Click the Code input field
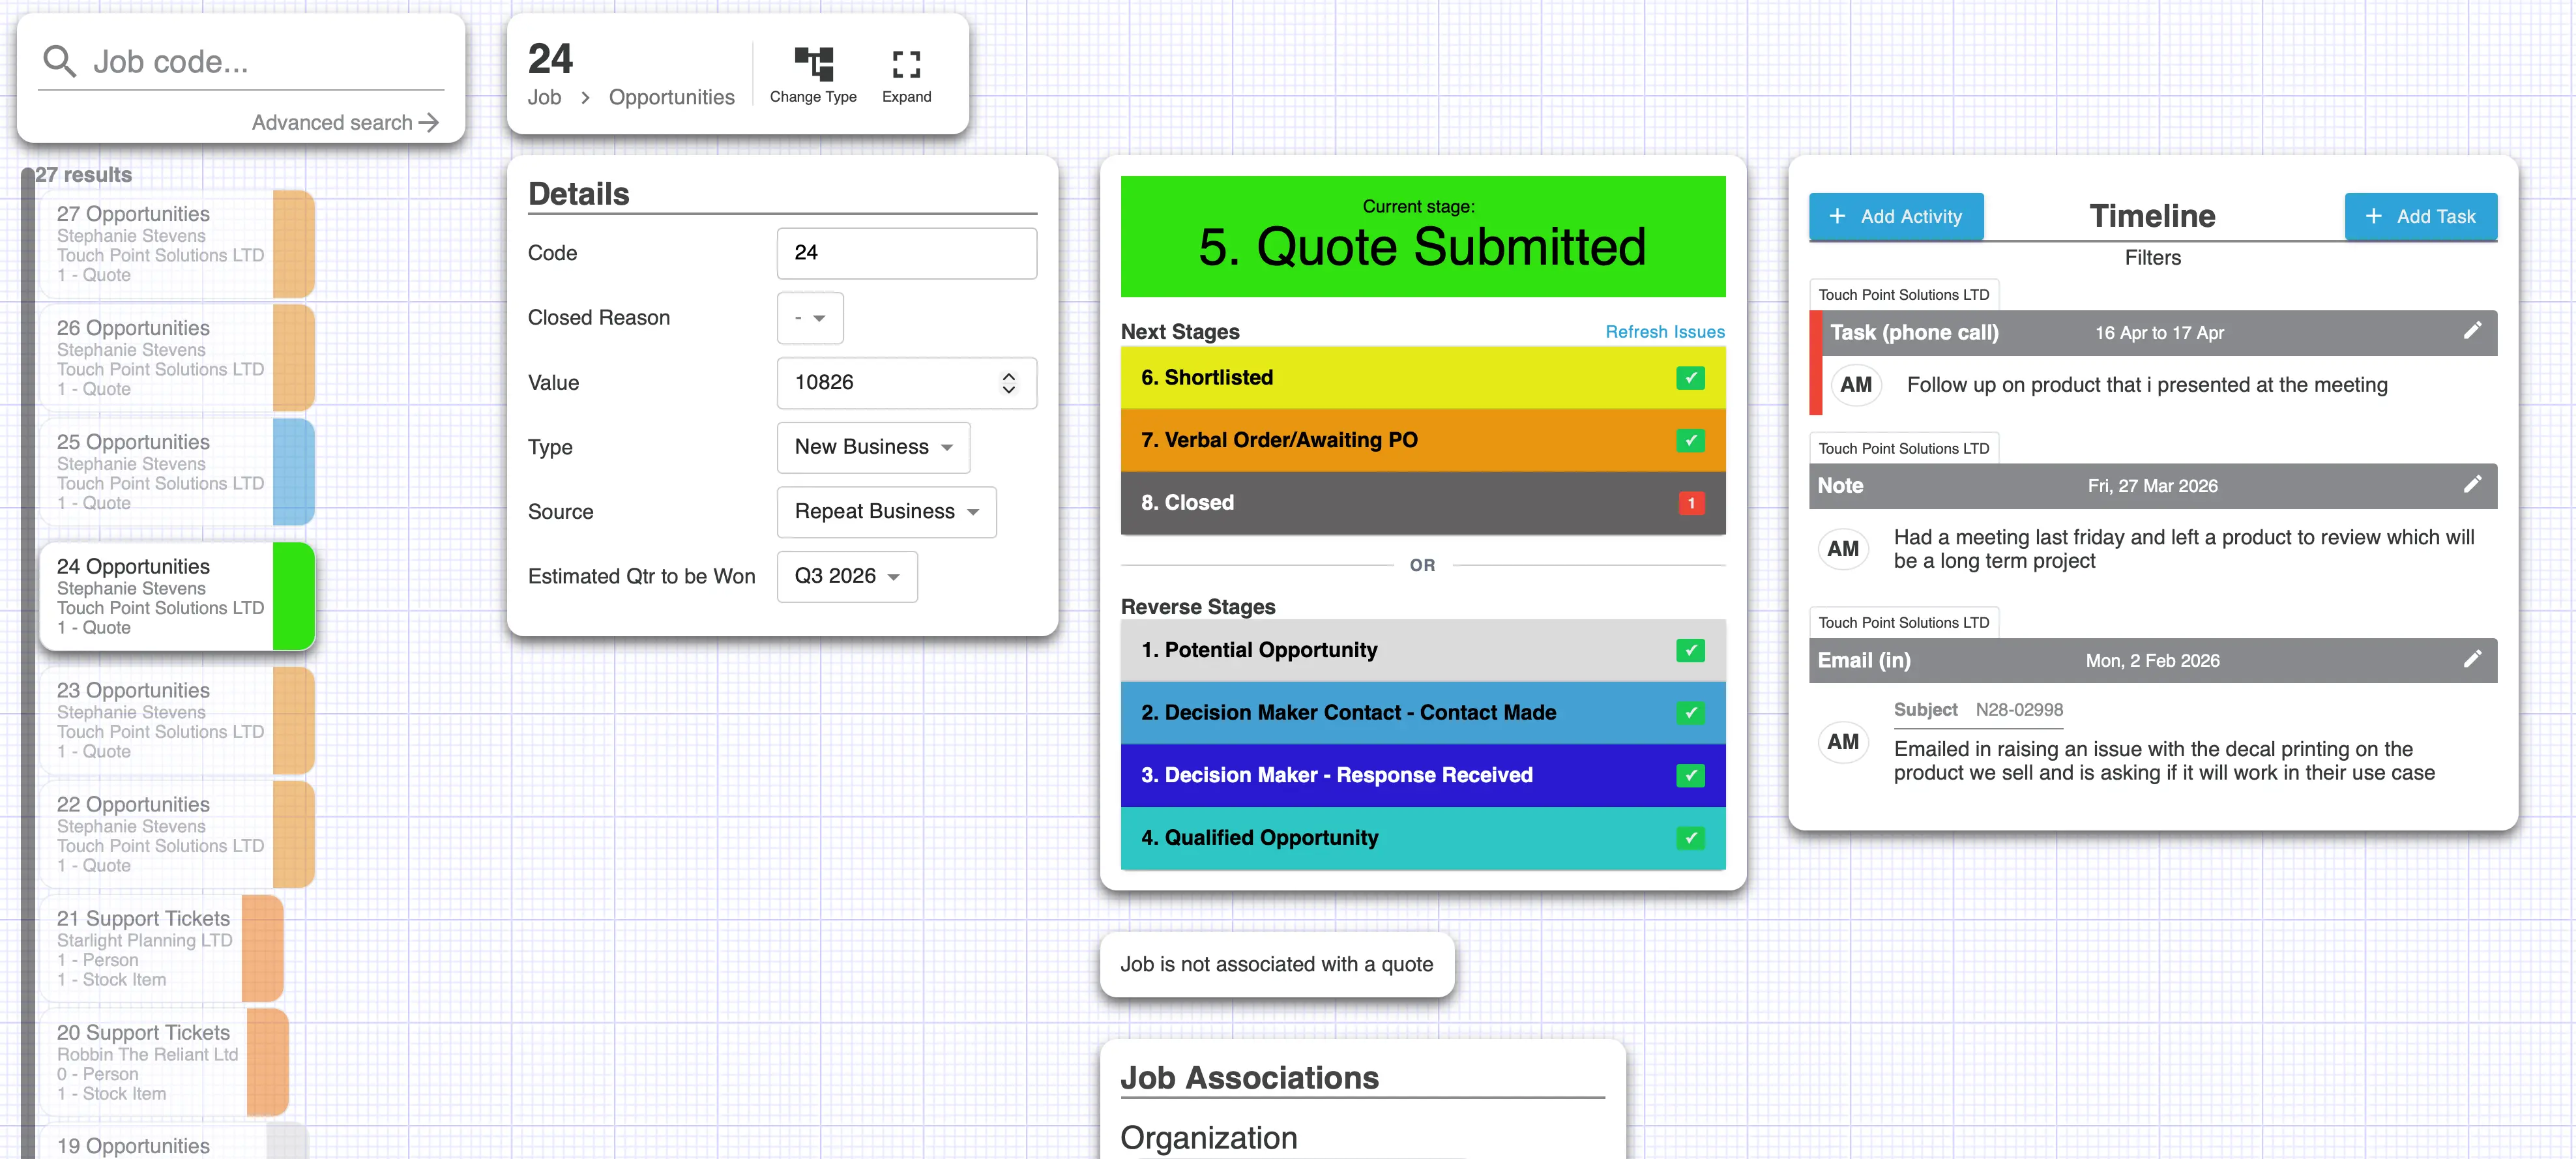The image size is (2576, 1159). point(906,253)
